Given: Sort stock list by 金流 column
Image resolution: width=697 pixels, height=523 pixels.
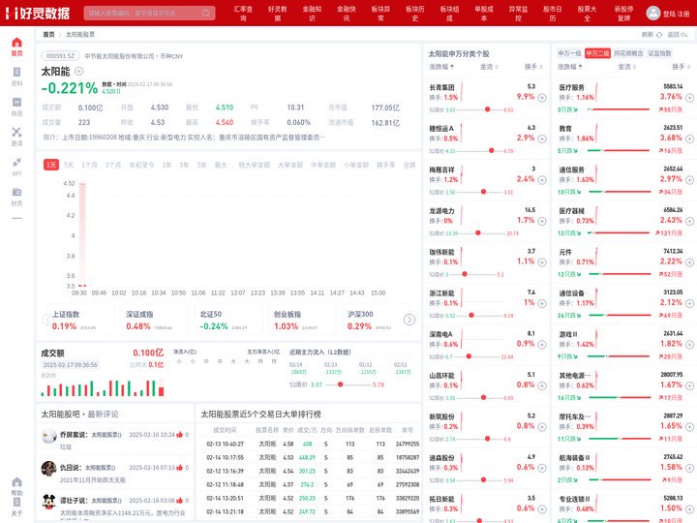Looking at the screenshot, I should (x=489, y=67).
